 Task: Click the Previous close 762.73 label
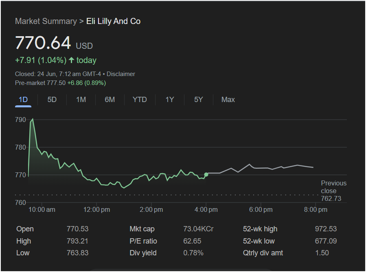333,191
